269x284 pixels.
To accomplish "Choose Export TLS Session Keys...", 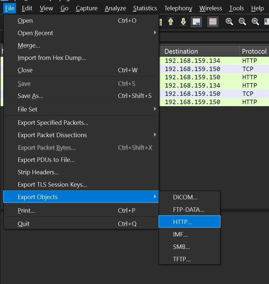I will [x=81, y=185].
